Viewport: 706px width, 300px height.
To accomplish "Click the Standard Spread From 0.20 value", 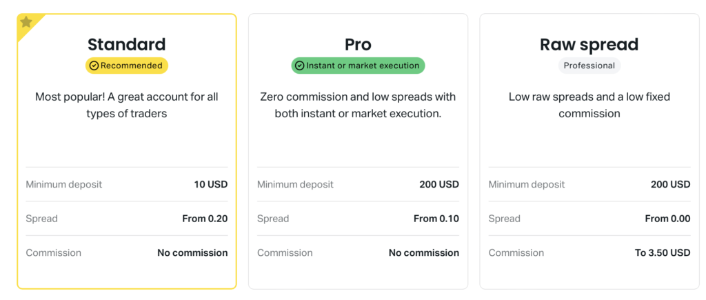I will click(x=205, y=219).
